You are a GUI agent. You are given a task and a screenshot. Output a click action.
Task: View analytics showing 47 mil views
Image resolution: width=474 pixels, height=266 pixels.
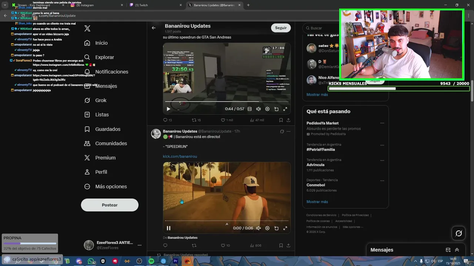point(257,120)
